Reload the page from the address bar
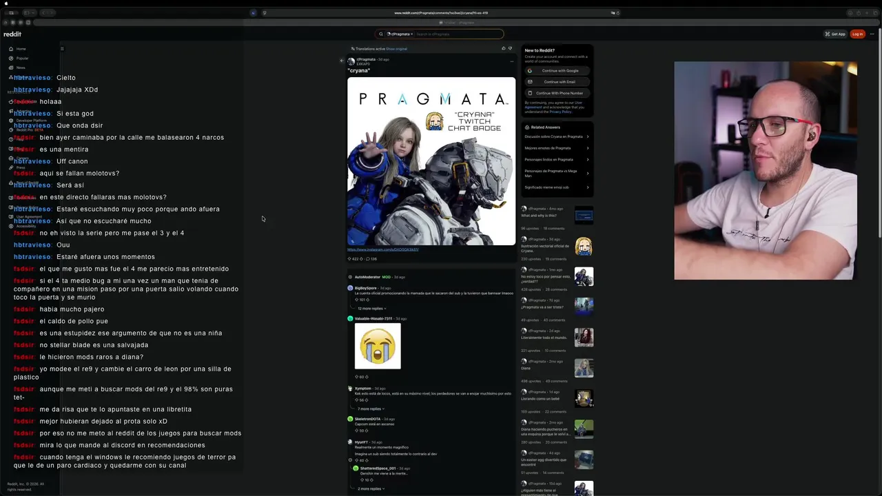Screen dimensions: 882x496 coord(618,12)
